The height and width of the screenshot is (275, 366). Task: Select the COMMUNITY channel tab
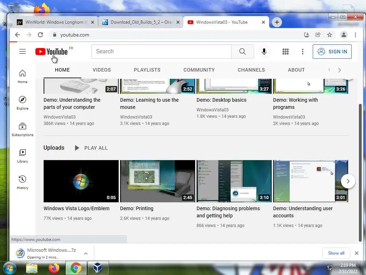[x=199, y=70]
